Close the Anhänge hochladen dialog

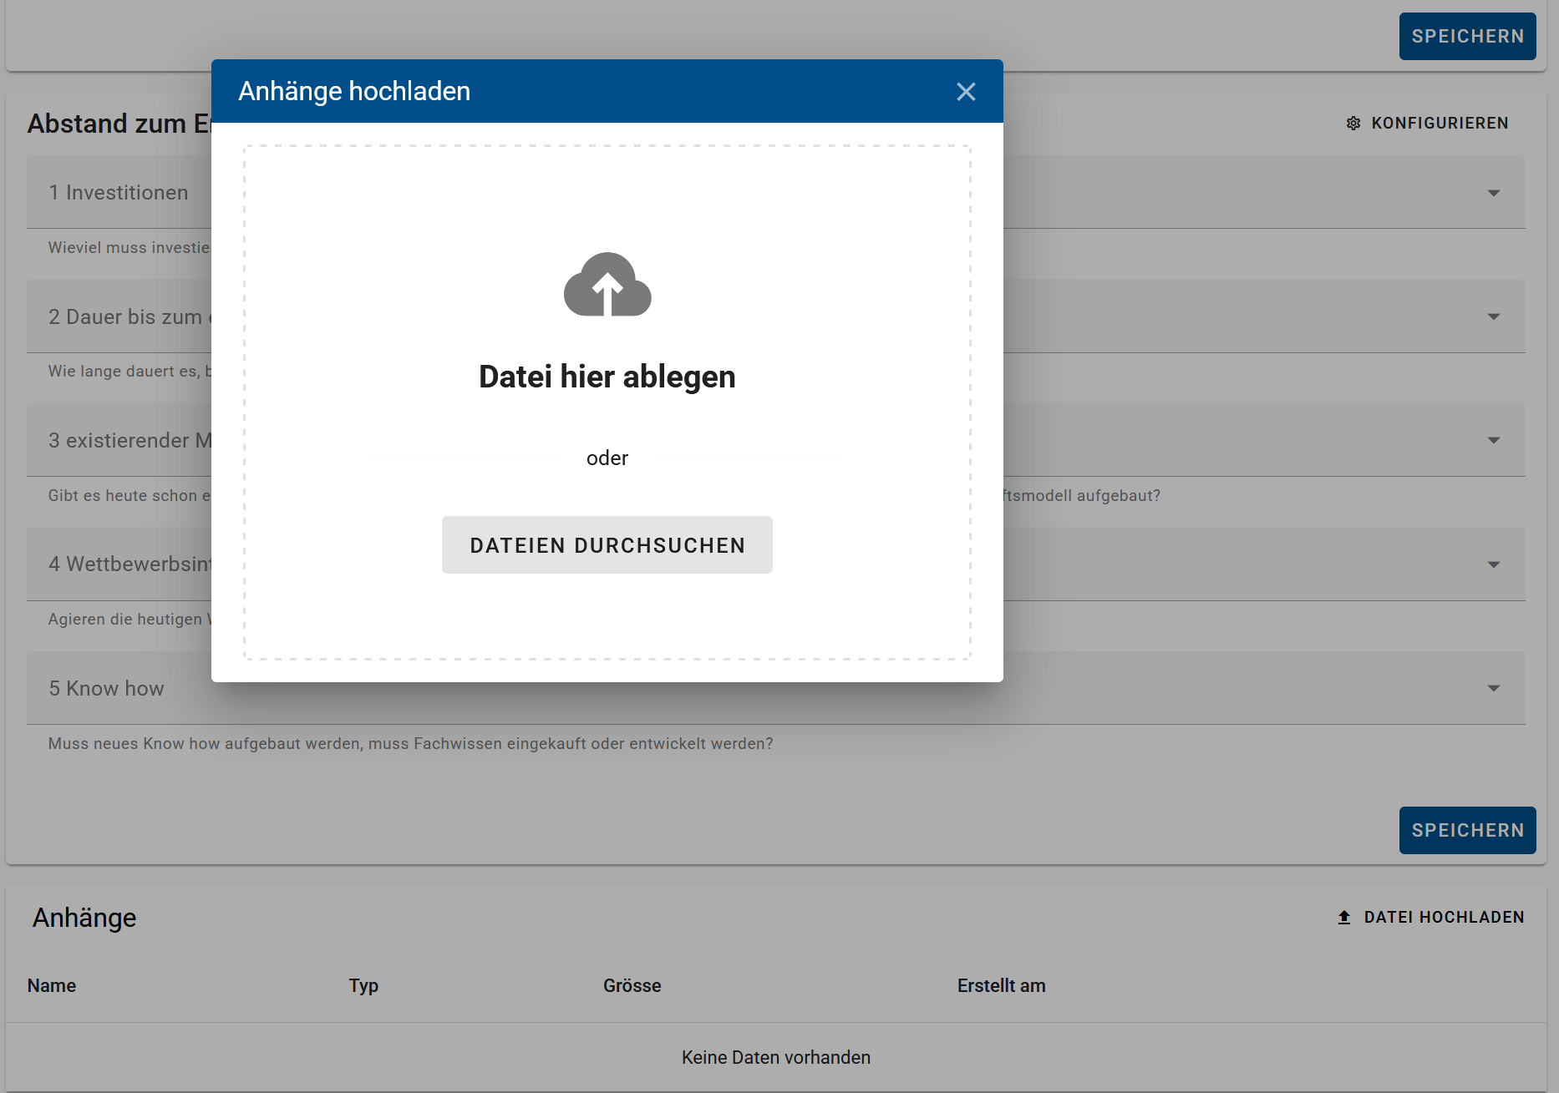[x=966, y=92]
